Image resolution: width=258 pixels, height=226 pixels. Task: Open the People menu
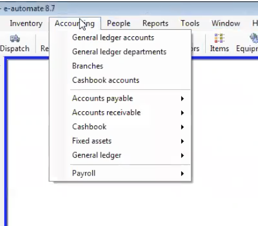click(118, 23)
